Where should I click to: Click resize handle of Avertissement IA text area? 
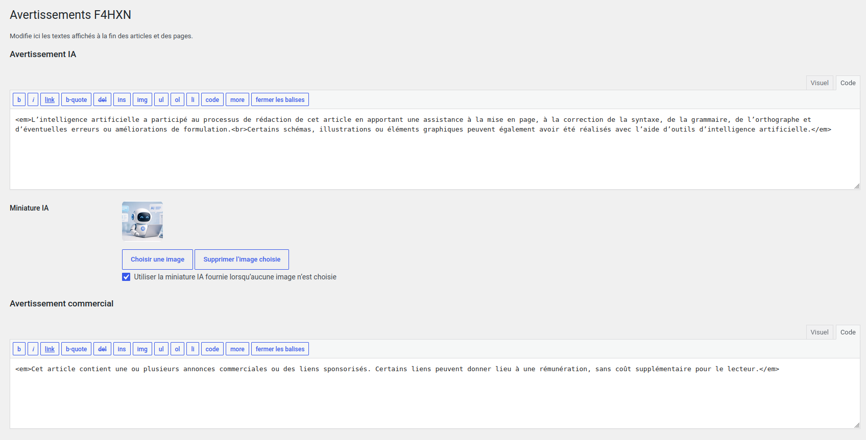click(x=857, y=186)
